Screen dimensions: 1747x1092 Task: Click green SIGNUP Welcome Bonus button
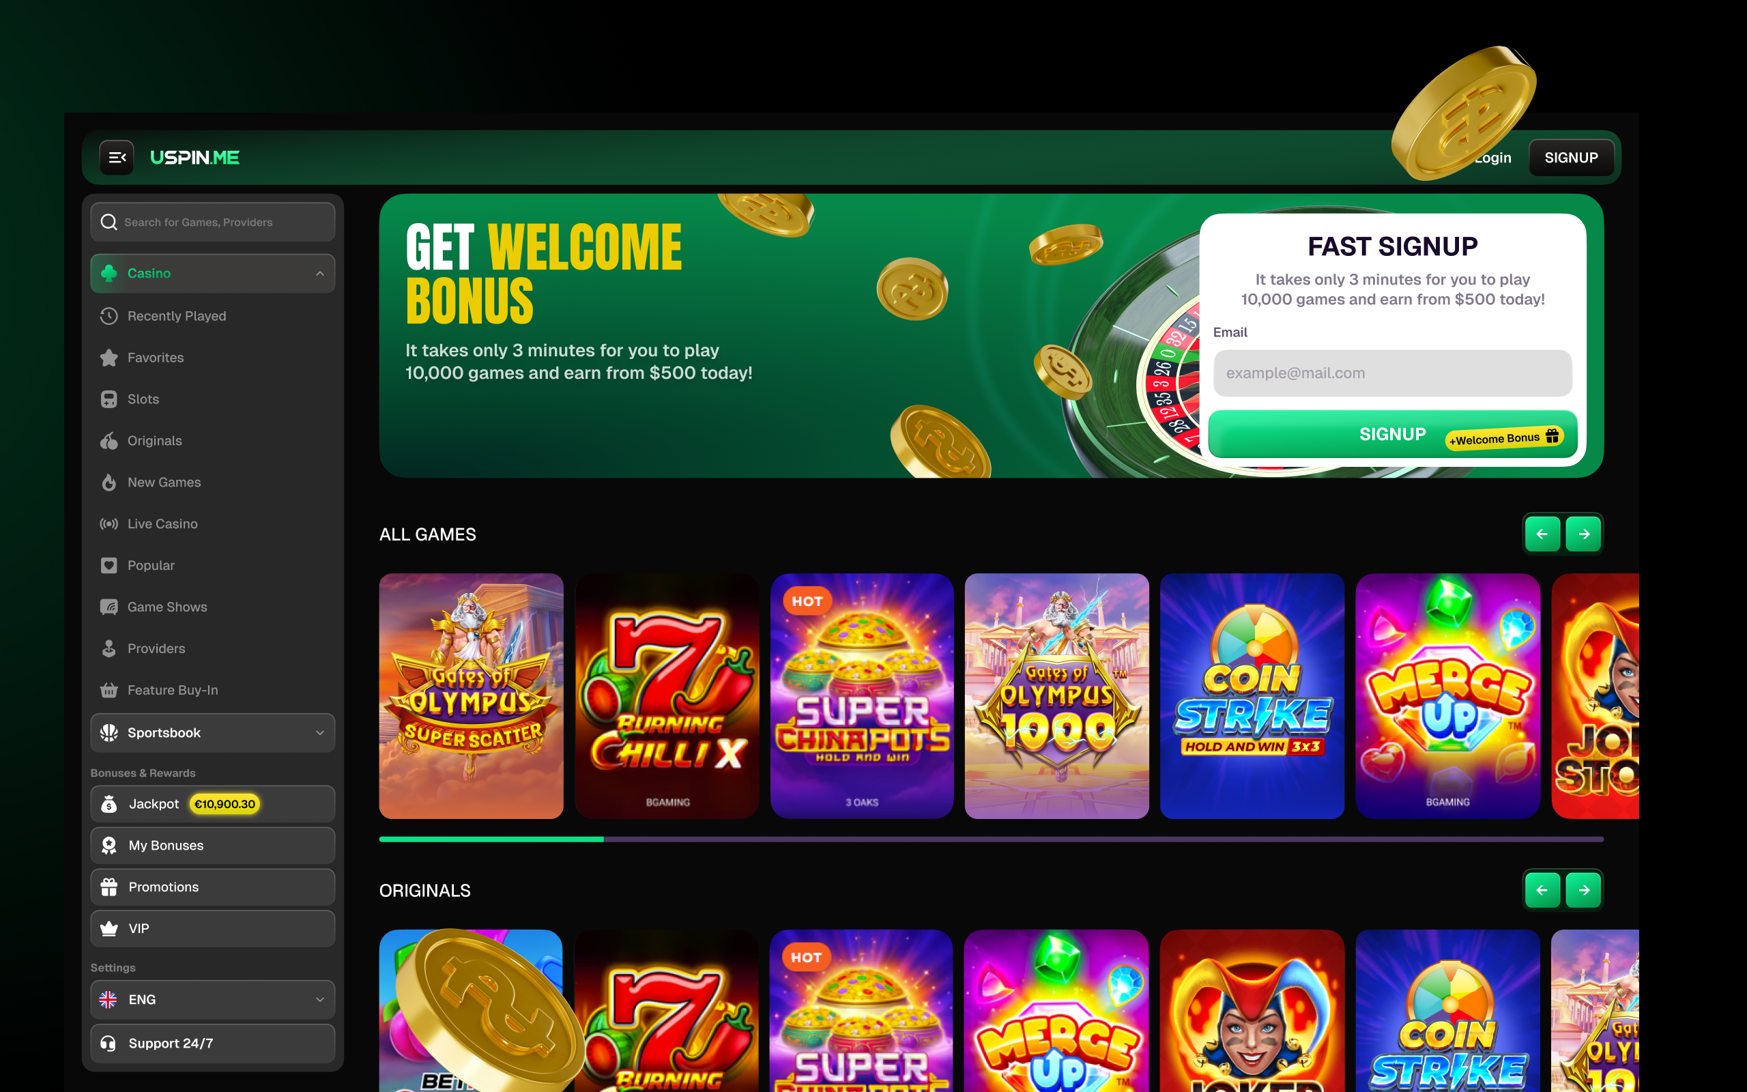(x=1393, y=434)
